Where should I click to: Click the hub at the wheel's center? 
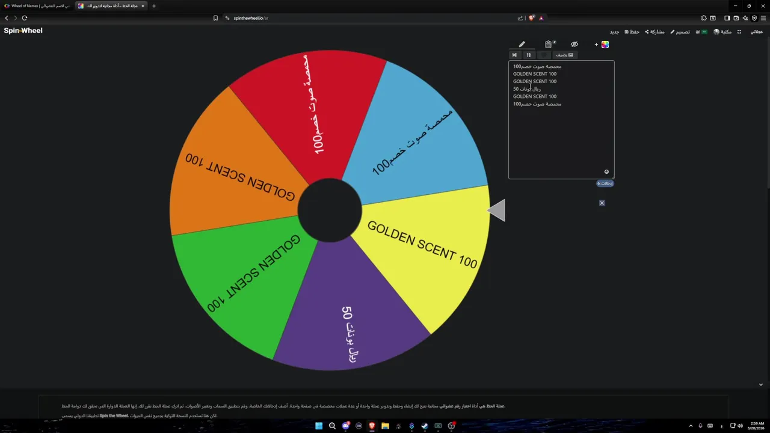(x=330, y=210)
